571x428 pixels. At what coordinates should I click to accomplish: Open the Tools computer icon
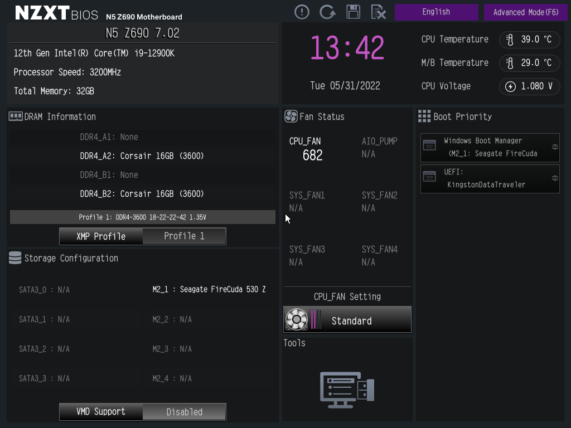347,390
